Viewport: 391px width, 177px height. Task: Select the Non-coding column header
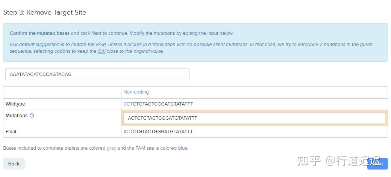[136, 92]
